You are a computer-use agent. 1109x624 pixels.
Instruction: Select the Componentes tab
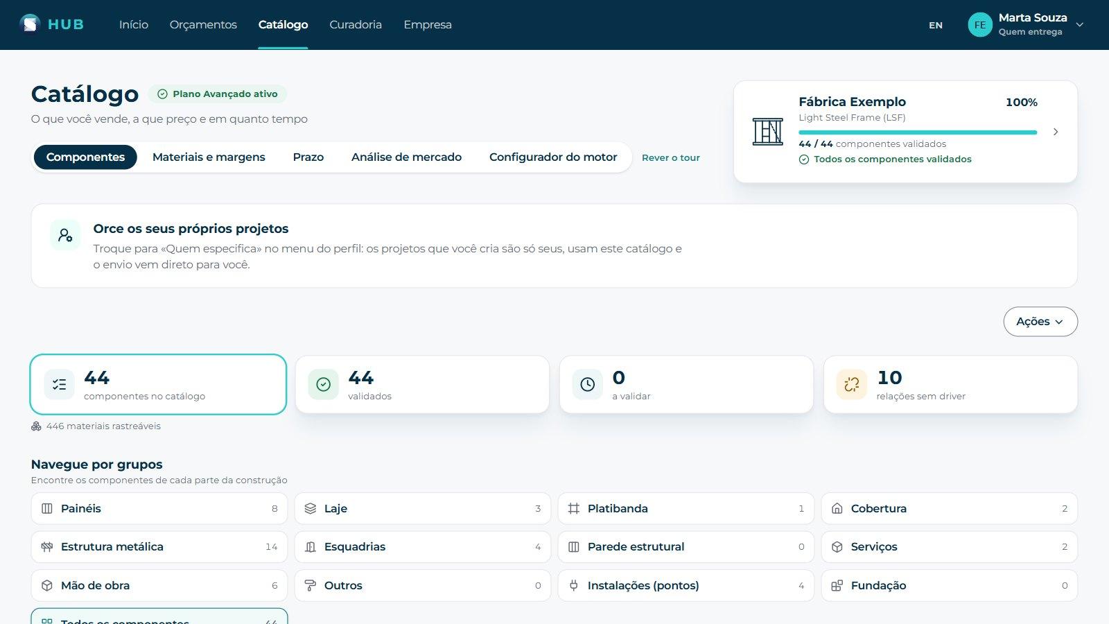click(x=85, y=157)
